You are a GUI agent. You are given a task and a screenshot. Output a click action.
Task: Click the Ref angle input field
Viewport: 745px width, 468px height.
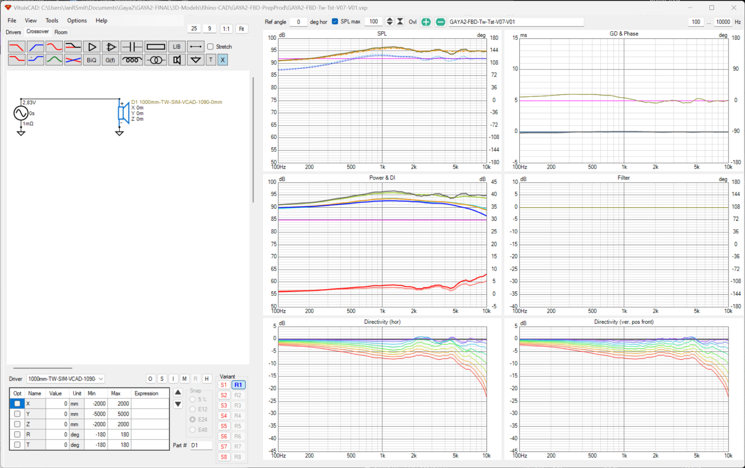[x=298, y=22]
